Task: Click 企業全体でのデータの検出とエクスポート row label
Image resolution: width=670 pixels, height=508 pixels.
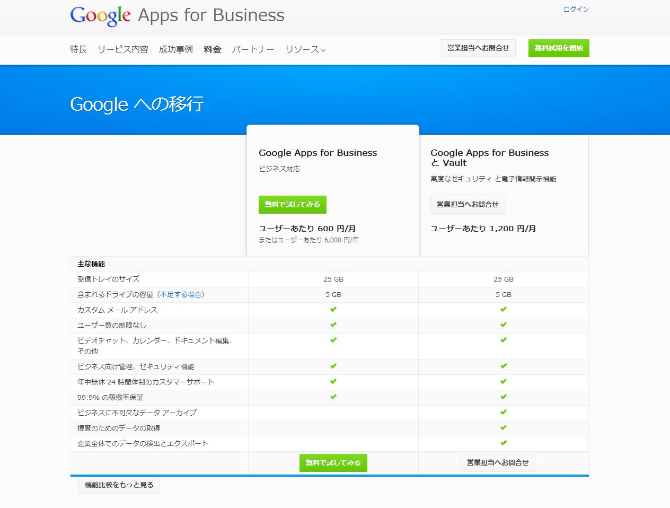Action: coord(143,443)
